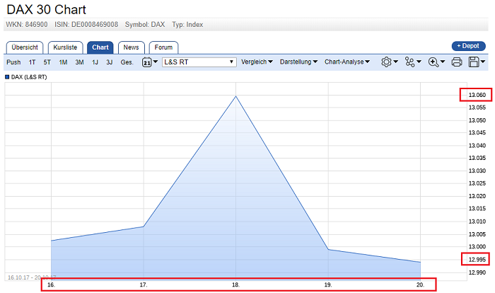This screenshot has width=495, height=293.
Task: Select the 5T time range
Action: [x=47, y=62]
